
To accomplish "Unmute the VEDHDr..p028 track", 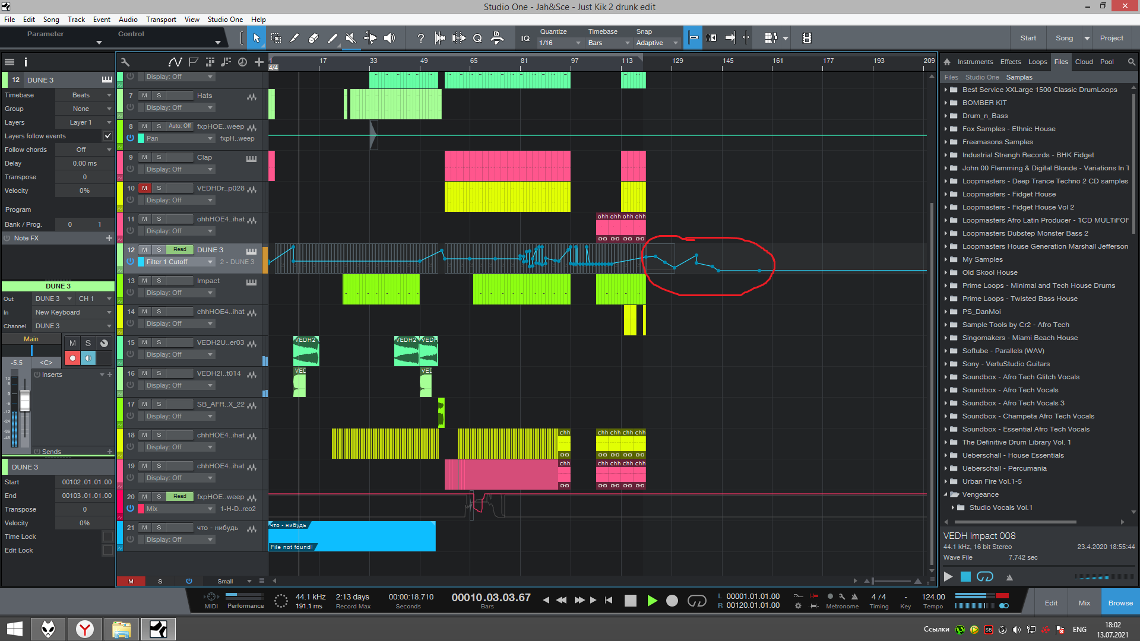I will click(144, 188).
